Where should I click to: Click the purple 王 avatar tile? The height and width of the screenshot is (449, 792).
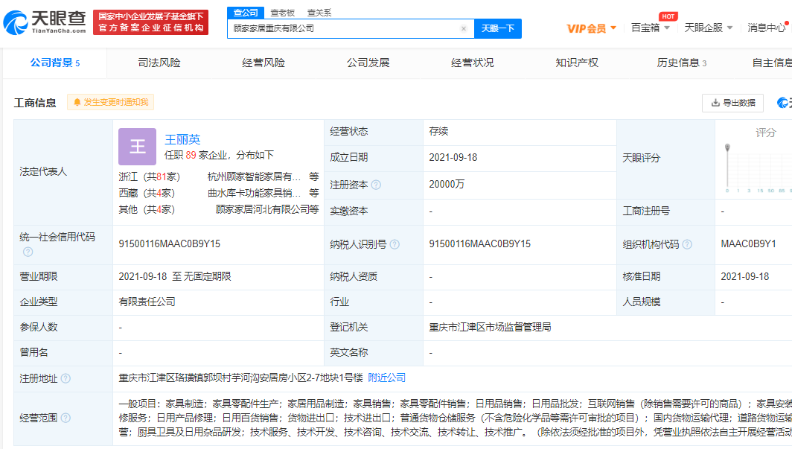(138, 147)
